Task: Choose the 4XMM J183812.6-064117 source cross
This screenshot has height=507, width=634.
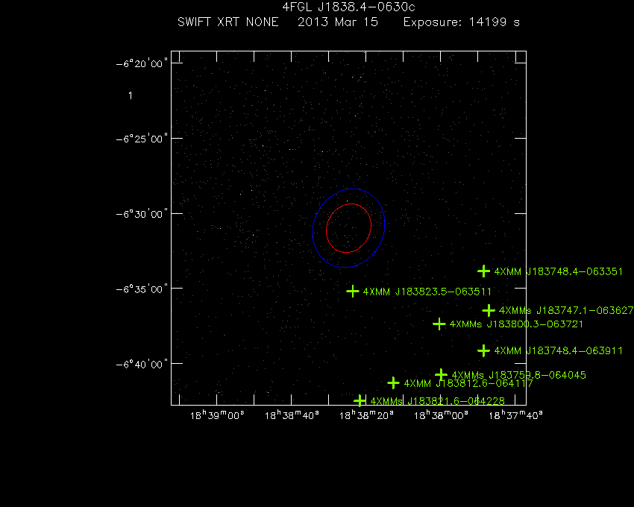Action: pyautogui.click(x=394, y=382)
